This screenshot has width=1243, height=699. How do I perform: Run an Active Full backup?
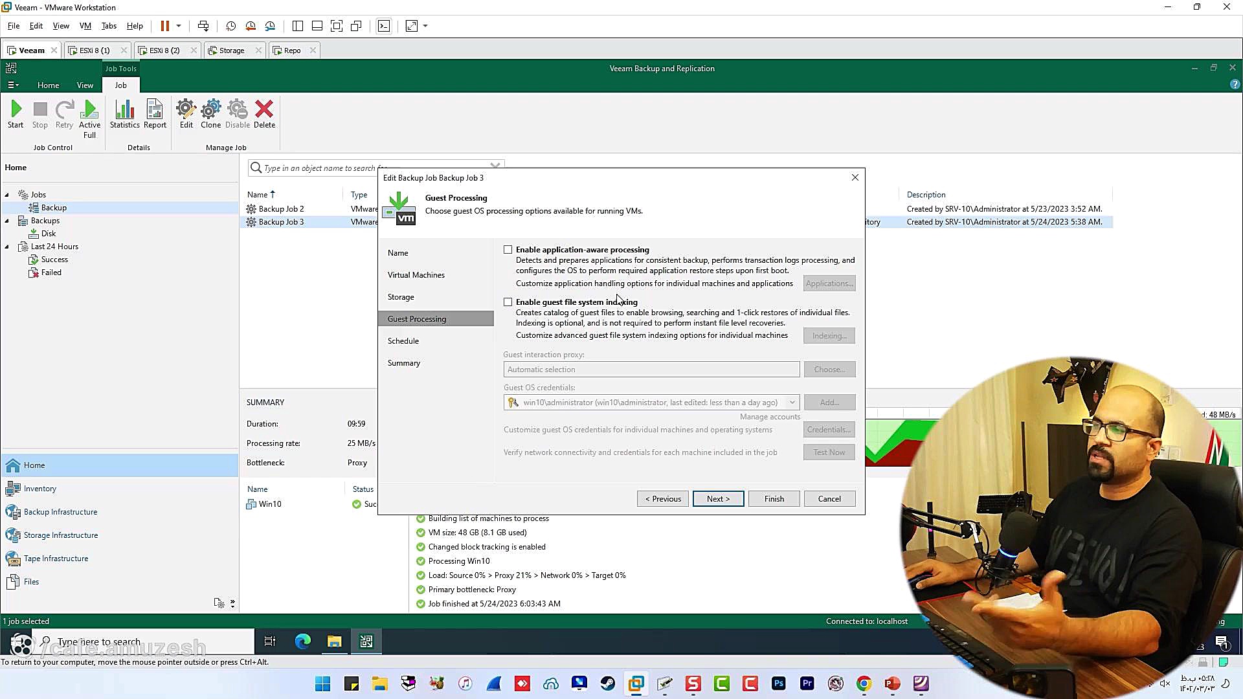(x=90, y=119)
